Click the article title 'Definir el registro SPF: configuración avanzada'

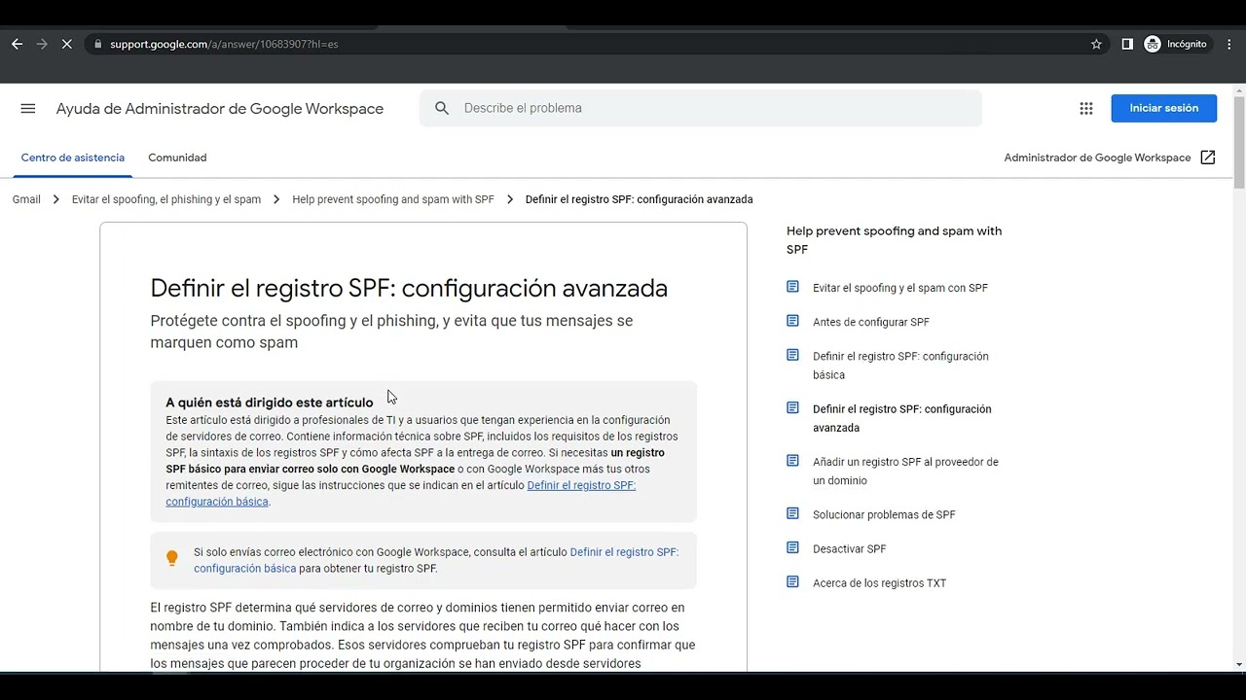[409, 288]
